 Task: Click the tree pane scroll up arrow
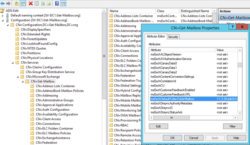click(104, 11)
